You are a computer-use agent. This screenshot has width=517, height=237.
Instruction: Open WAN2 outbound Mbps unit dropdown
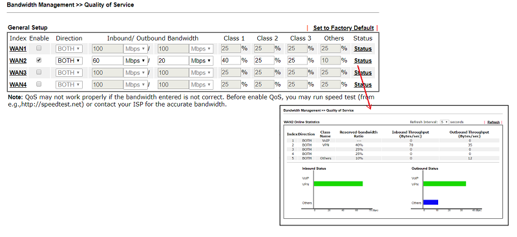click(x=201, y=61)
